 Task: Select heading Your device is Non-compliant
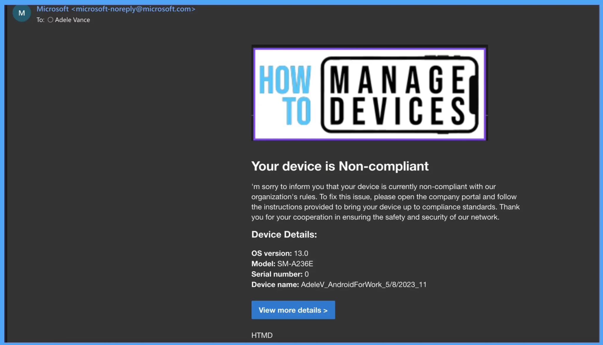point(340,166)
